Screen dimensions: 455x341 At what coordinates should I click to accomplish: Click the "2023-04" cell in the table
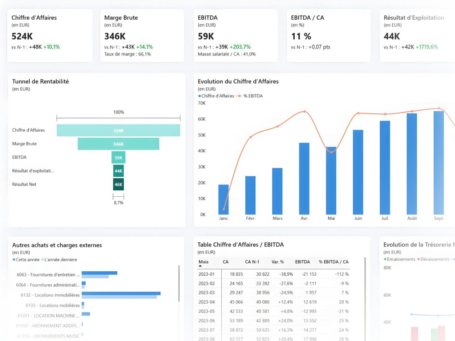(206, 302)
